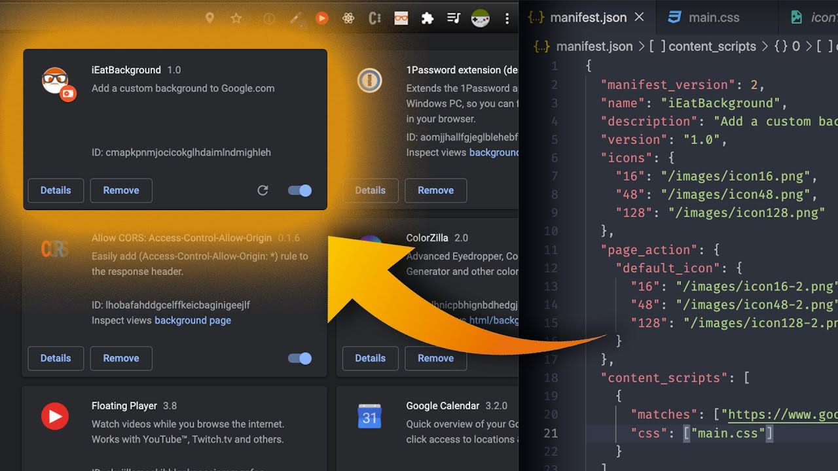Click the red play extension icon in toolbar
Screen dimensions: 838x471
coord(322,18)
